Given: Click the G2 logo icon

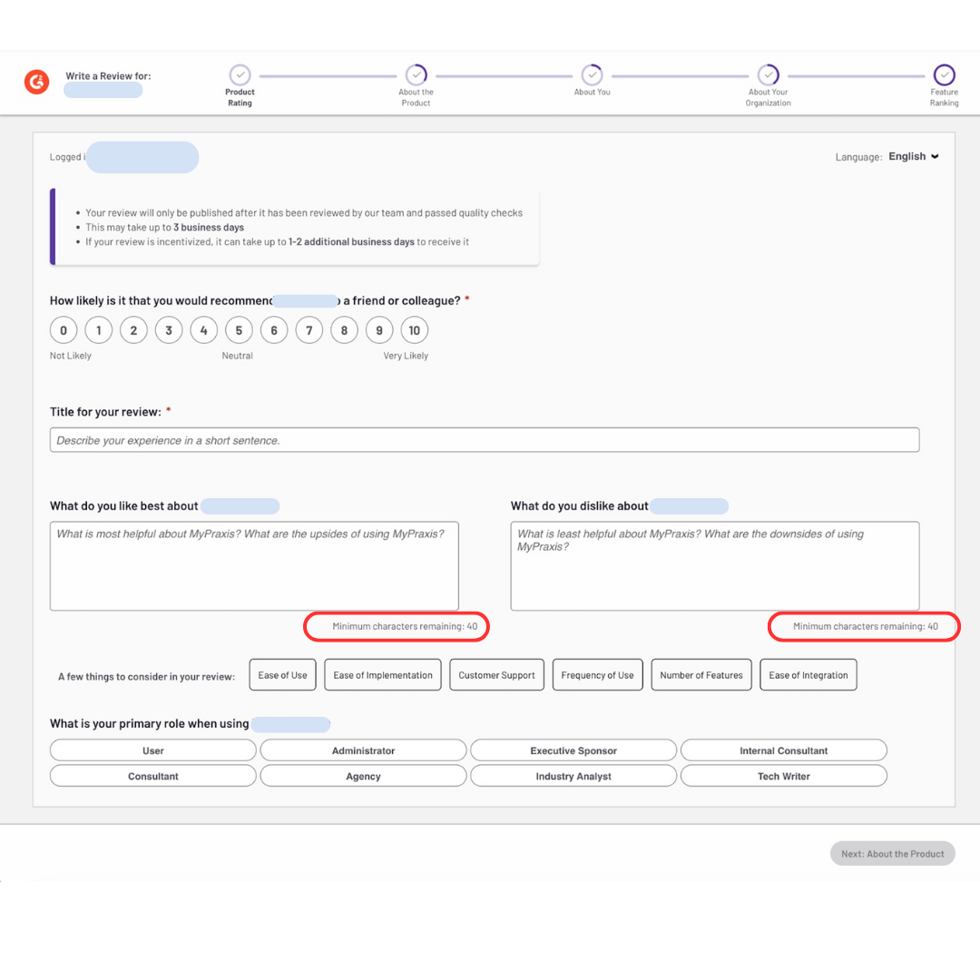Looking at the screenshot, I should 36,82.
